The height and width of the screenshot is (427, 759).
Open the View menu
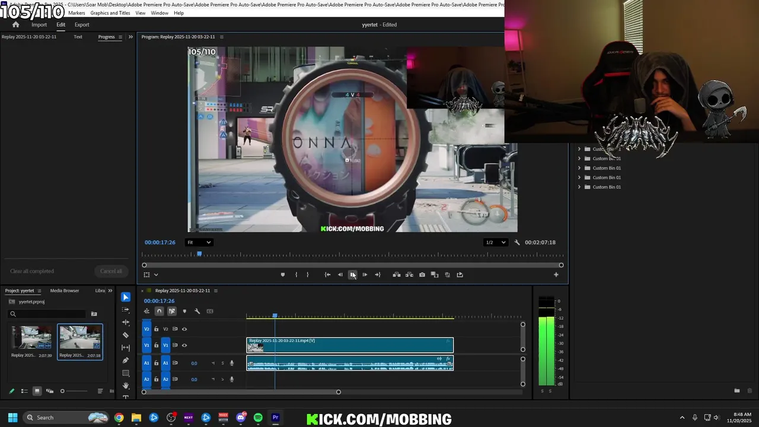(x=141, y=13)
